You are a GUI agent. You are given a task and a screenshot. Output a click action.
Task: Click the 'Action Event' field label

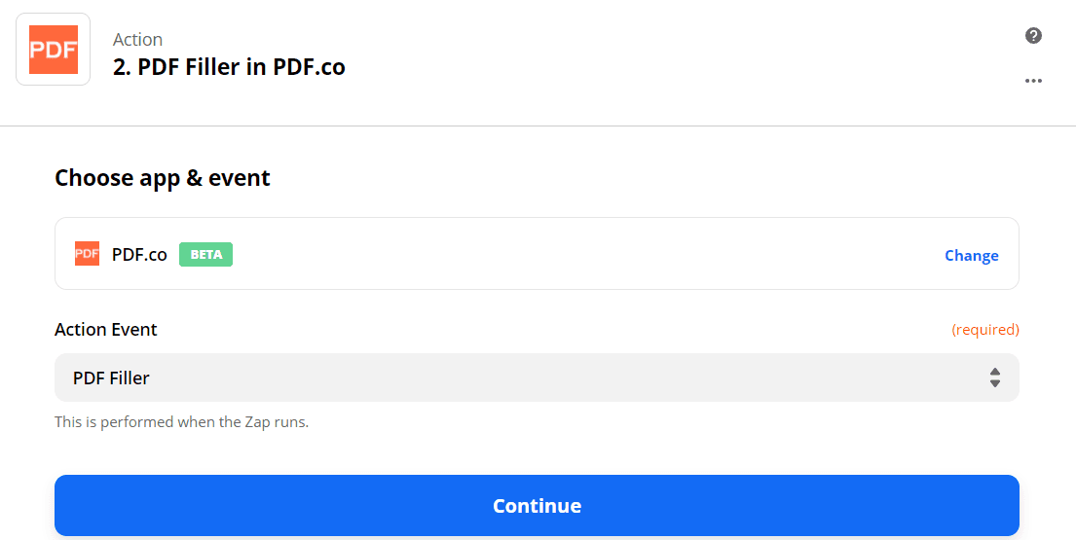(x=106, y=330)
